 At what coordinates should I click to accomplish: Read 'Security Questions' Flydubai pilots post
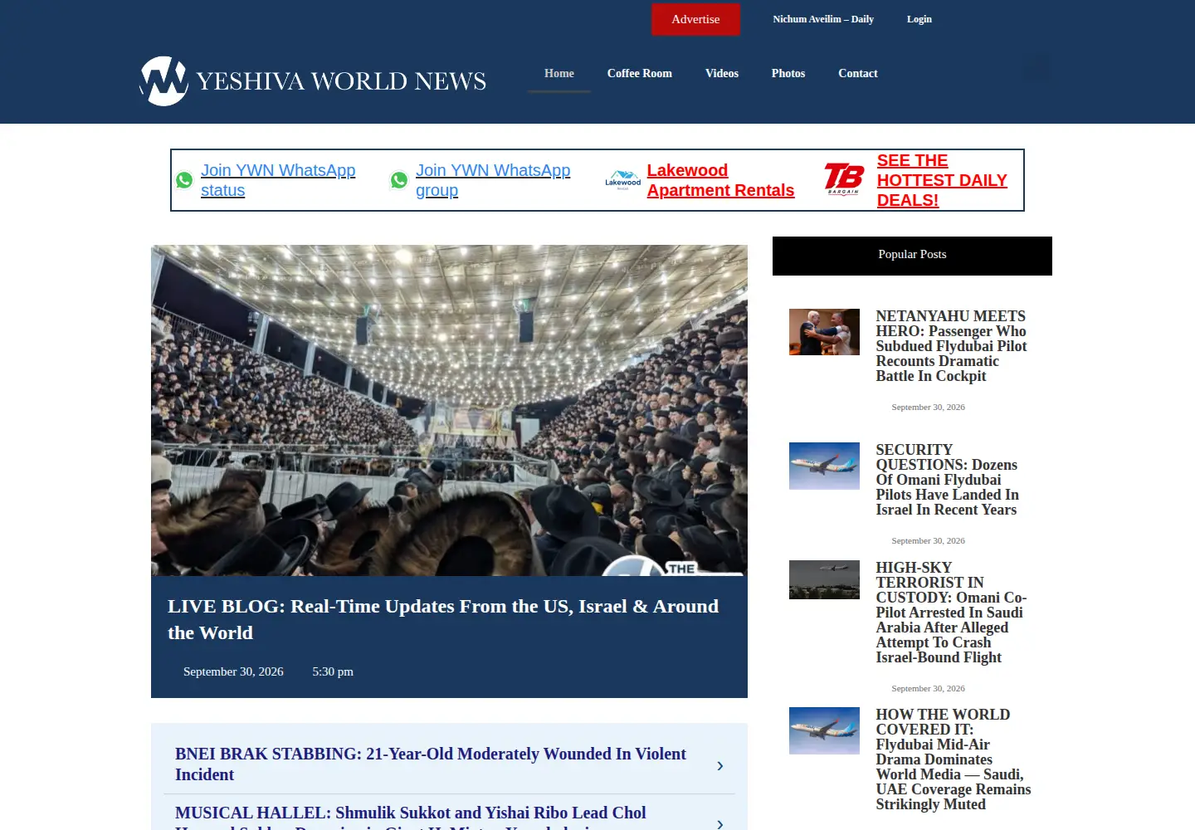coord(947,480)
